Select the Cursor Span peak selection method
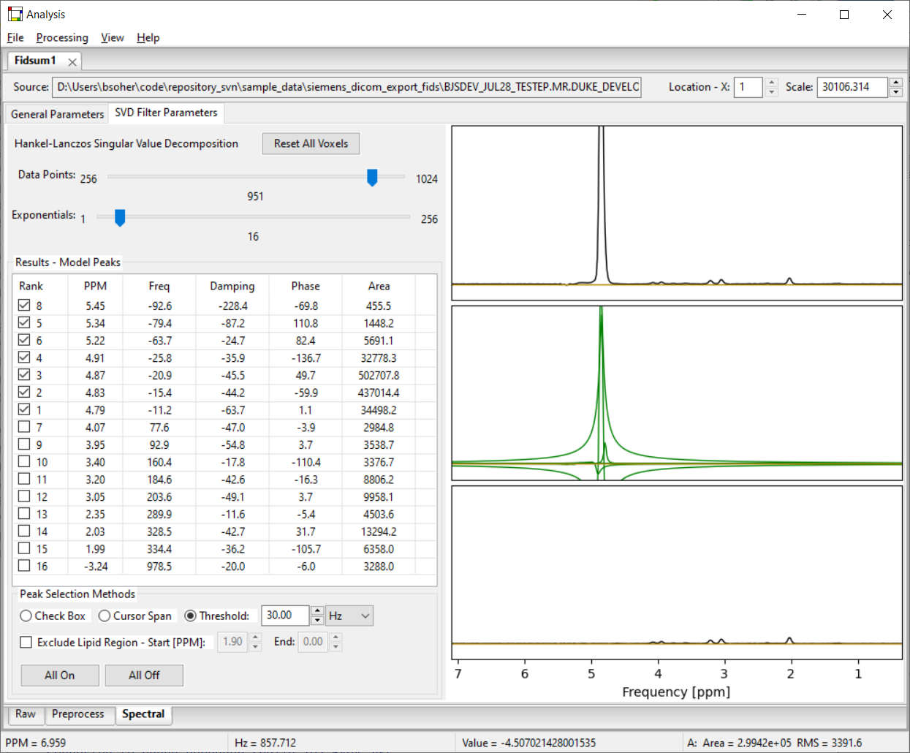 click(102, 616)
